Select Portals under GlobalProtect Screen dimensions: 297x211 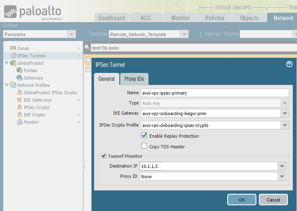click(30, 70)
